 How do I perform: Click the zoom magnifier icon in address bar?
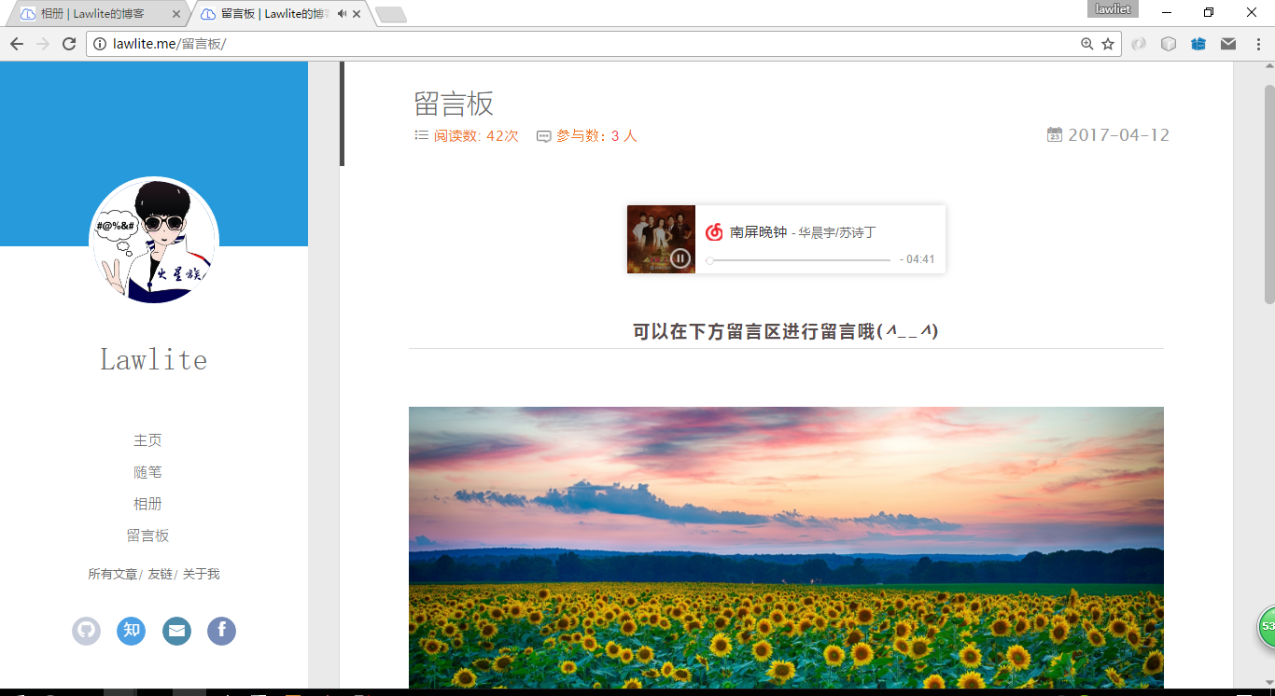tap(1086, 44)
